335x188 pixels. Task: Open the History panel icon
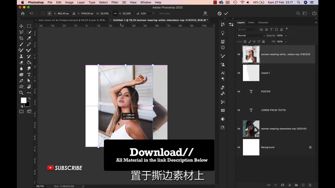click(223, 25)
